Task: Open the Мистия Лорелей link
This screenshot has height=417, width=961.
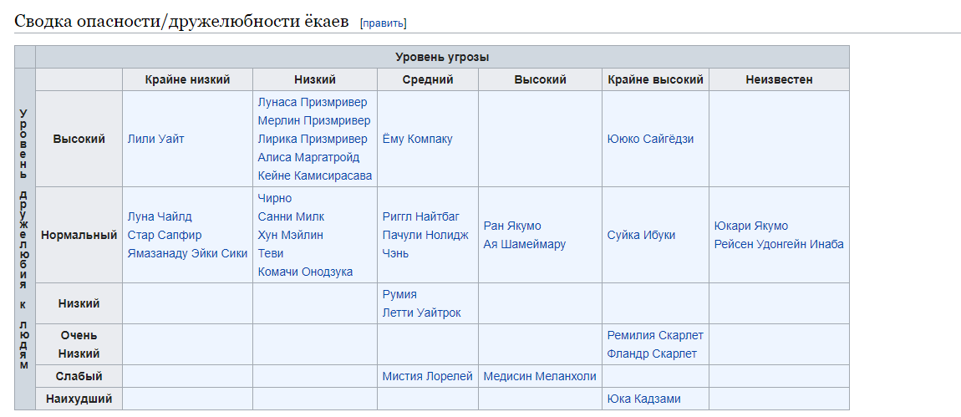Action: coord(427,376)
